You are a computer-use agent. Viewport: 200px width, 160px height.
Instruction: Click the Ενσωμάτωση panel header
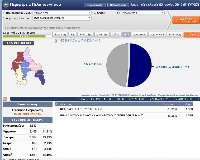coord(27,104)
